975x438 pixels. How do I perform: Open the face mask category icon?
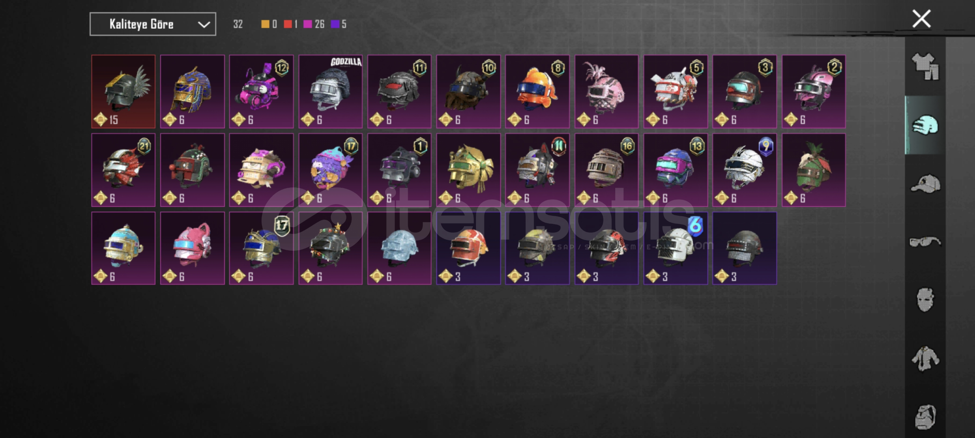925,300
